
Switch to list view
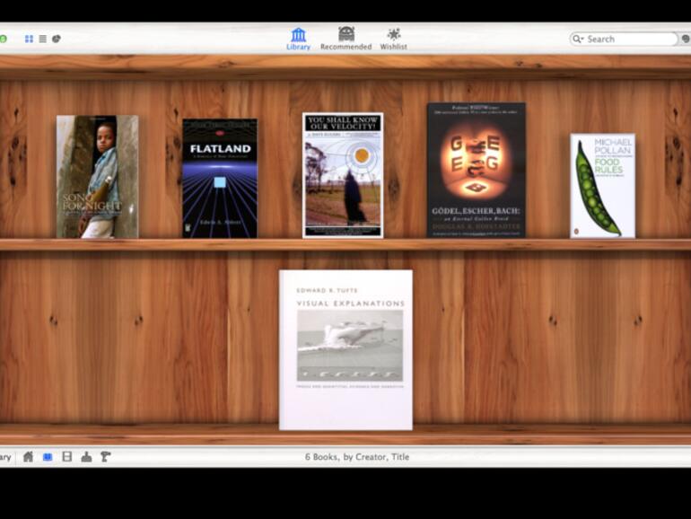tap(42, 40)
